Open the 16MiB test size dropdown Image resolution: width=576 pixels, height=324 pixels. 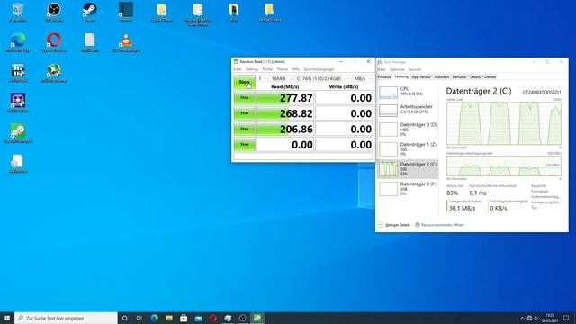(x=281, y=78)
